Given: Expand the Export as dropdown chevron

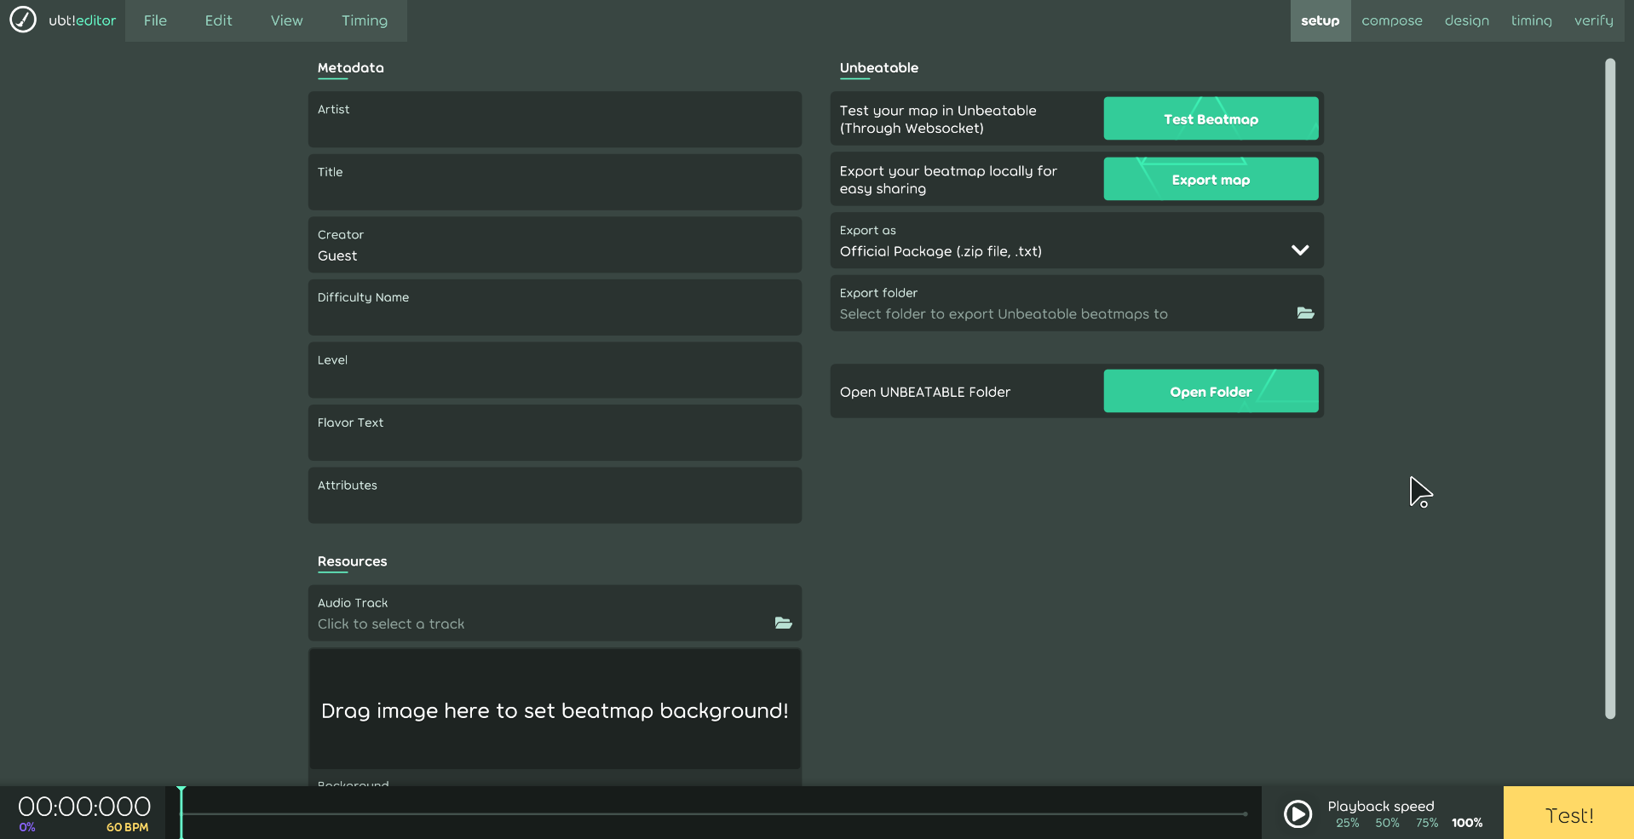Looking at the screenshot, I should pyautogui.click(x=1300, y=250).
